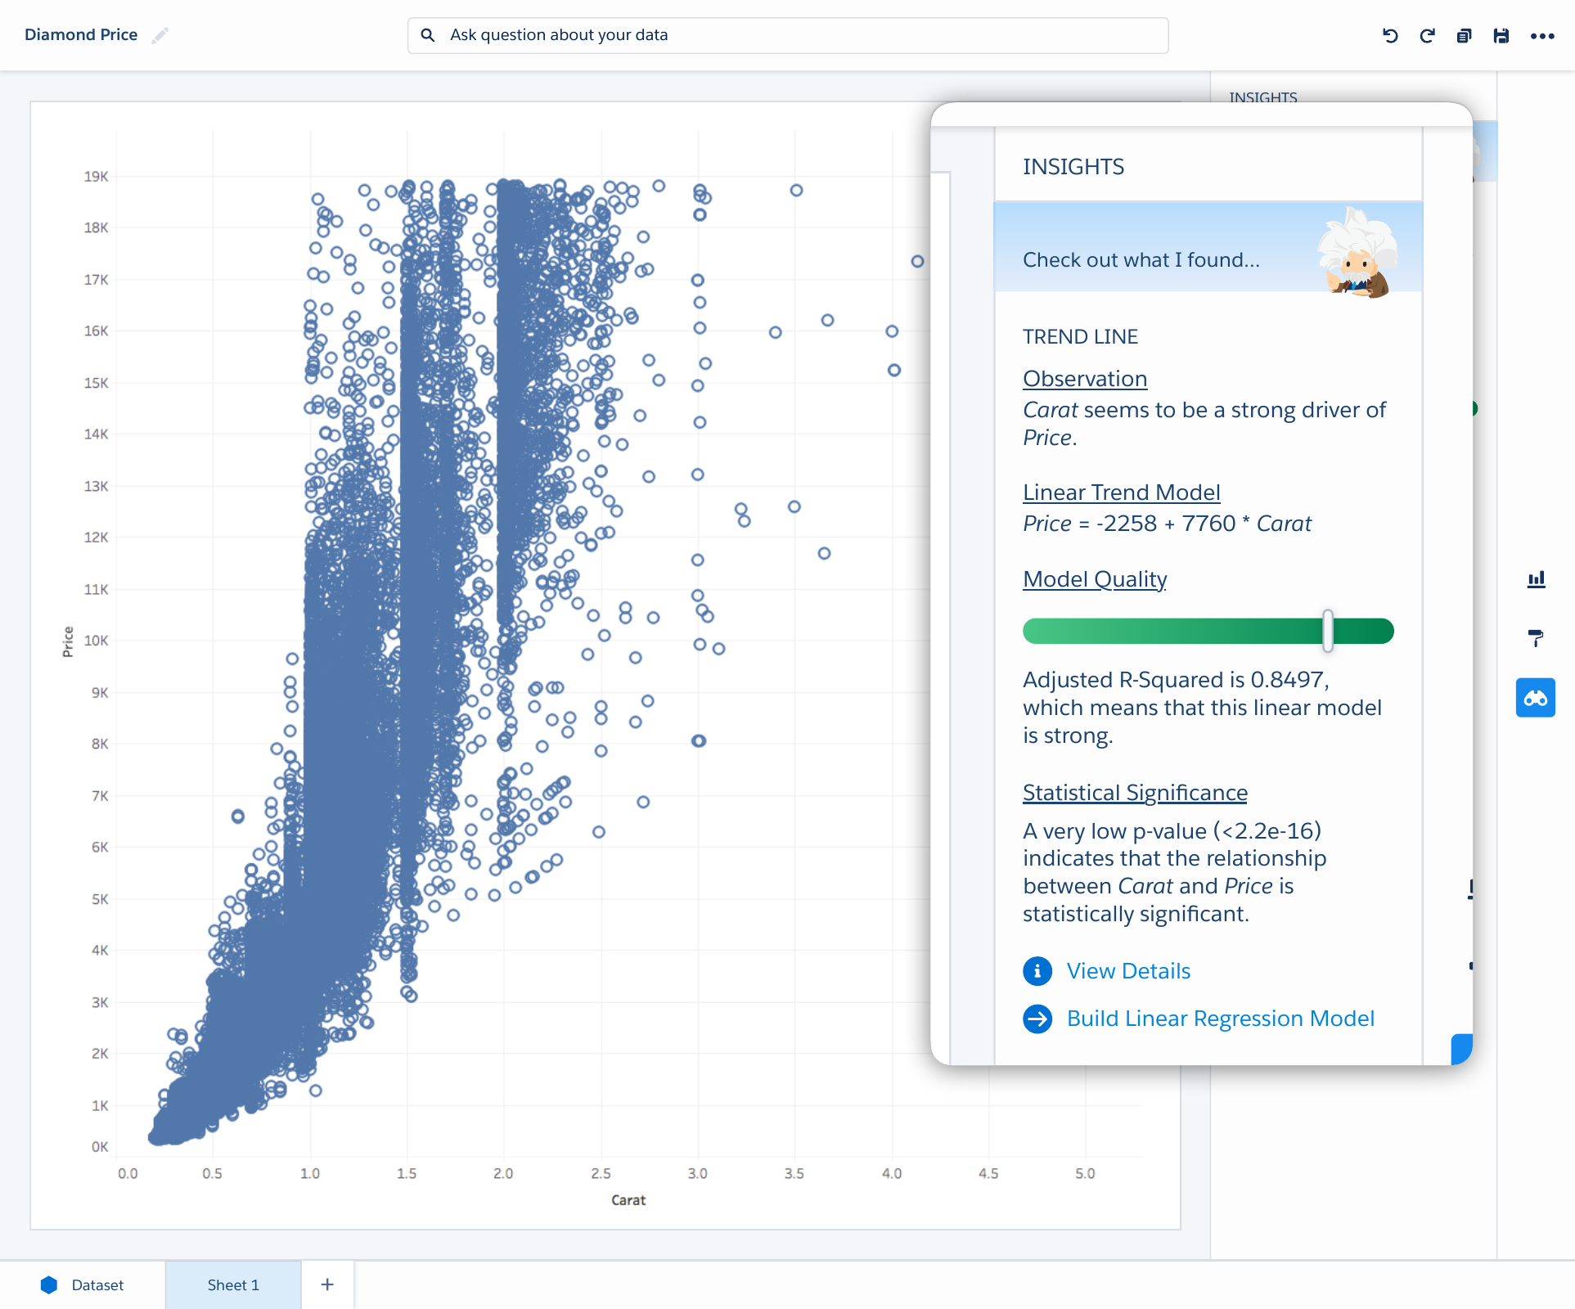This screenshot has width=1575, height=1309.
Task: Click the arrow icon beside Build Linear Regression Model
Action: [1037, 1019]
